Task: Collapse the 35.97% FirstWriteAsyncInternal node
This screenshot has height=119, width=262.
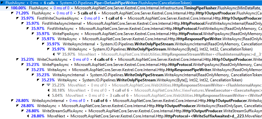Action: (23, 23)
